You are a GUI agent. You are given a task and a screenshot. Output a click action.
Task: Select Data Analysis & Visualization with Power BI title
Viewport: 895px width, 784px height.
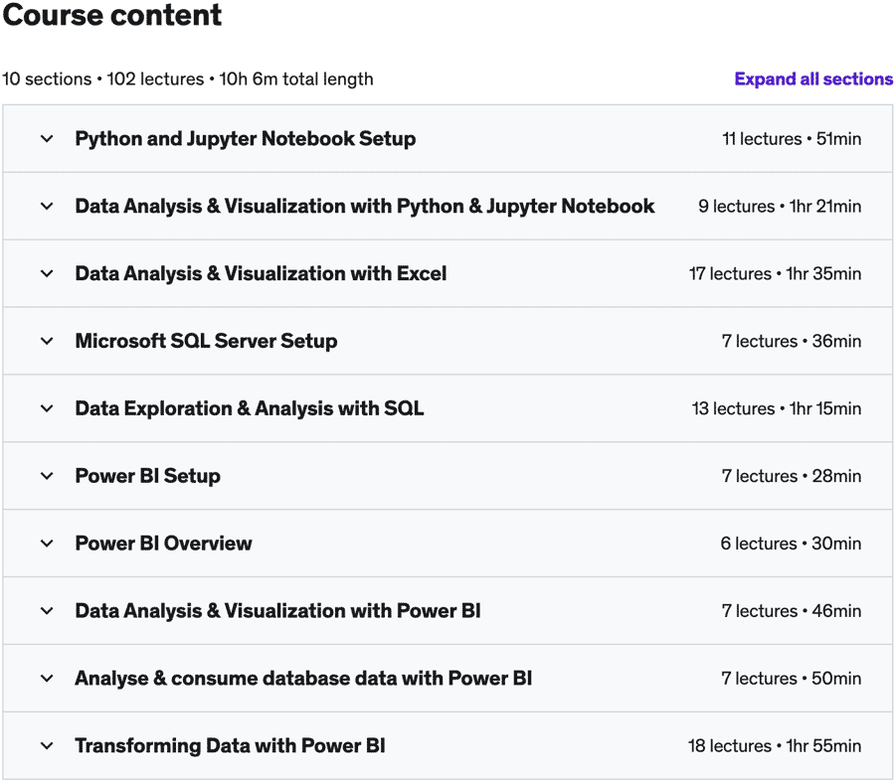tap(278, 611)
